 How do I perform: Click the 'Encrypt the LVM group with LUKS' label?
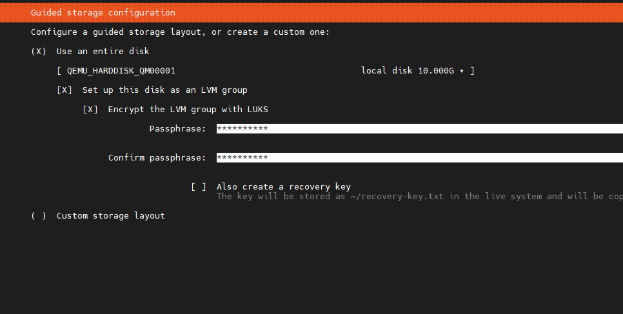[188, 109]
